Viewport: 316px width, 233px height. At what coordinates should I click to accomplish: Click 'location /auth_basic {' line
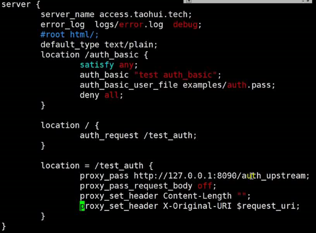tap(94, 55)
